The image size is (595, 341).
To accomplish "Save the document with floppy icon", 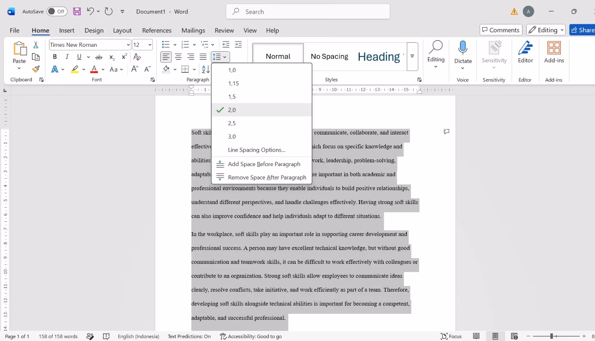I will click(77, 12).
